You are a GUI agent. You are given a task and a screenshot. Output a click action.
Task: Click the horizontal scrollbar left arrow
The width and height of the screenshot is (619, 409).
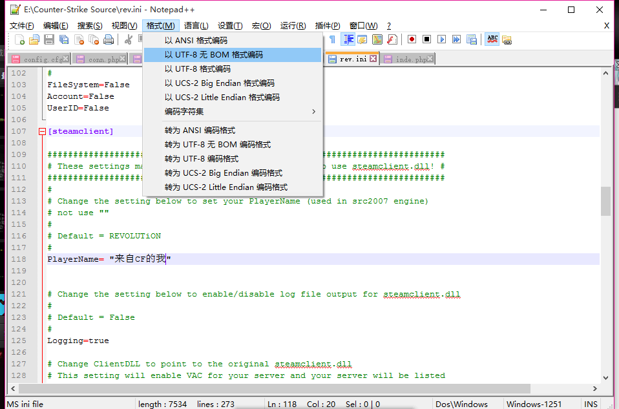(x=13, y=389)
